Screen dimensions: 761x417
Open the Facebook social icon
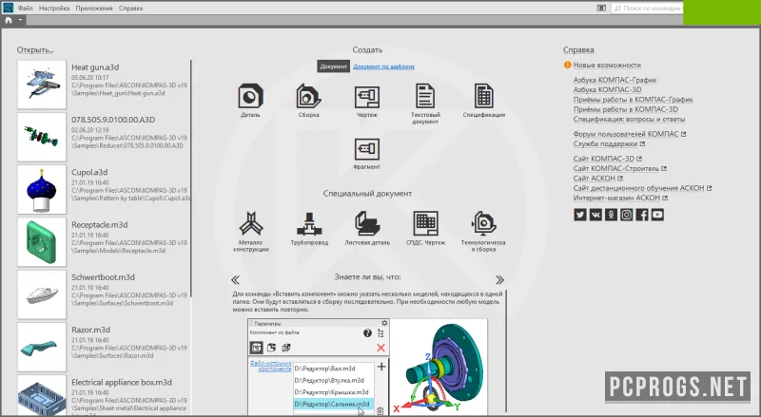coord(642,215)
